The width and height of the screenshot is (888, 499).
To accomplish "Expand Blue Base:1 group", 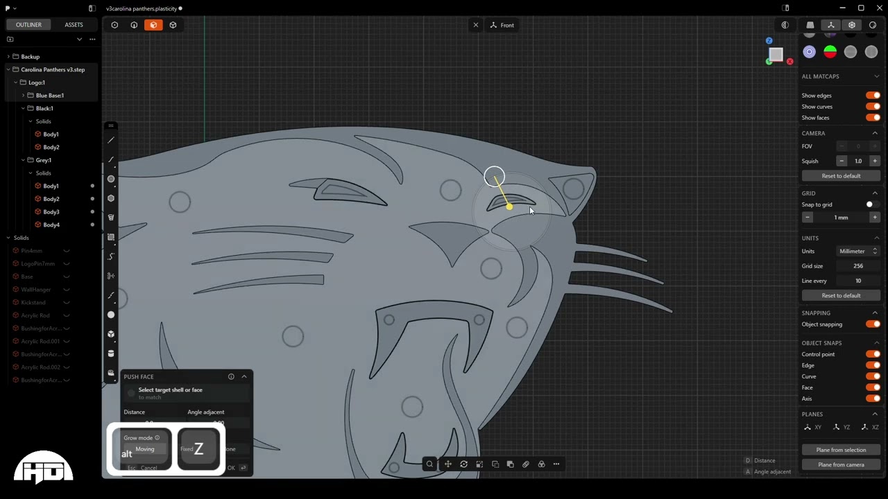I will click(24, 96).
